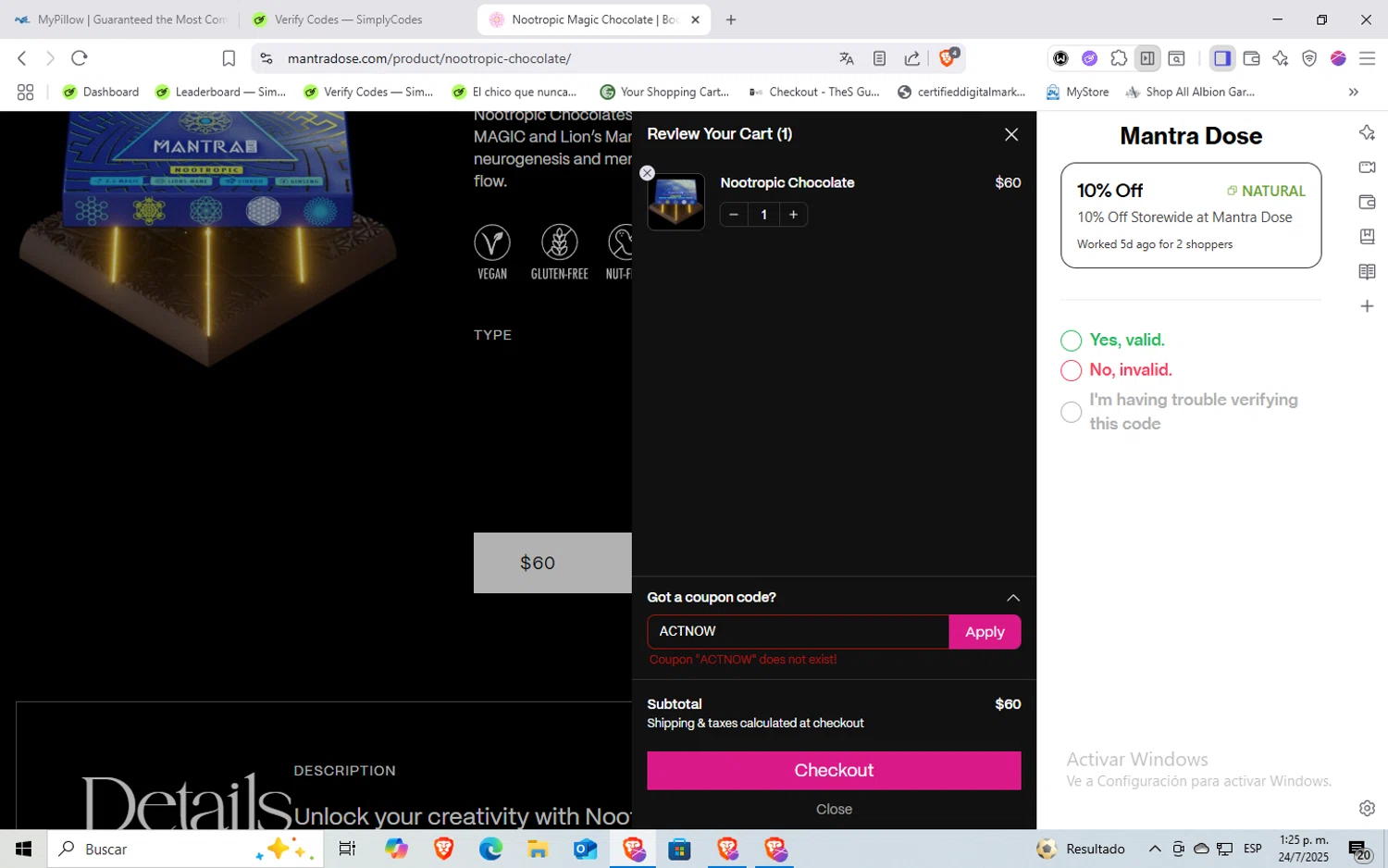1388x868 pixels.
Task: Open the Windows Start menu
Action: [x=24, y=849]
